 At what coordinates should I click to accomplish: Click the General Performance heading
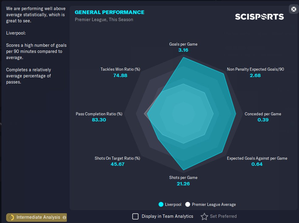coord(109,12)
